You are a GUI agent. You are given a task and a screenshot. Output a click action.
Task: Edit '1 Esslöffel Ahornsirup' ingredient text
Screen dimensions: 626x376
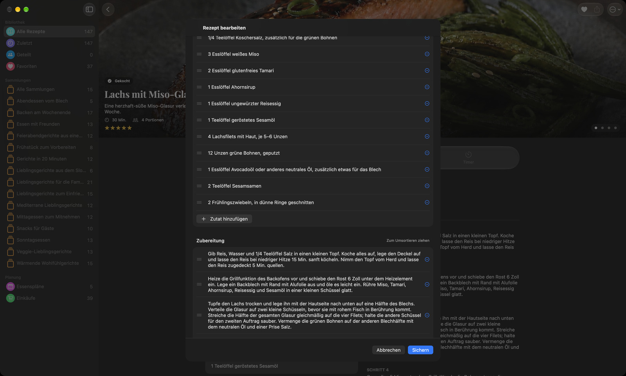point(232,87)
